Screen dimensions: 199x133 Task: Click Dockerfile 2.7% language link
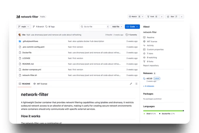167,114
